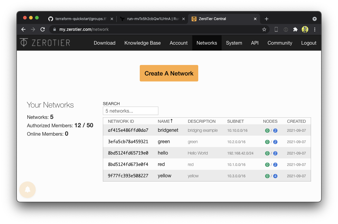Select the ZeroTier Central tab
The height and width of the screenshot is (224, 338).
pos(224,19)
